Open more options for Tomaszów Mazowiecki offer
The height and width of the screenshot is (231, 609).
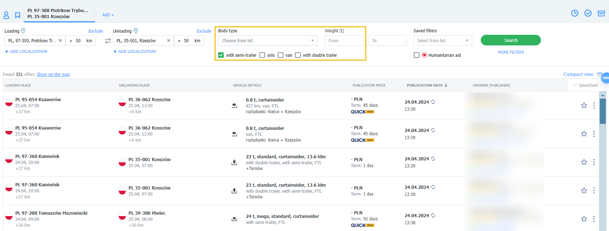(x=594, y=219)
